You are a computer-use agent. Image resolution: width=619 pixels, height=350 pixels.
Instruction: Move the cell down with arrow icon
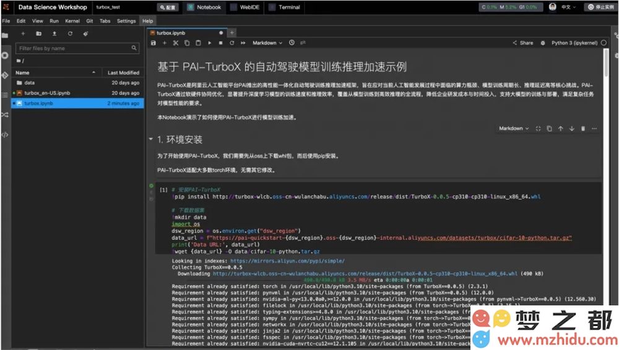point(571,128)
